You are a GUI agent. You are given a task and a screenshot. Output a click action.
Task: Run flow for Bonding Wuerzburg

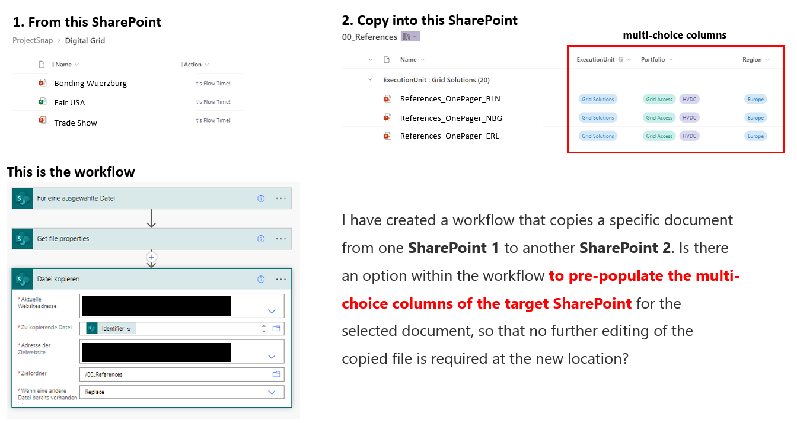click(213, 84)
